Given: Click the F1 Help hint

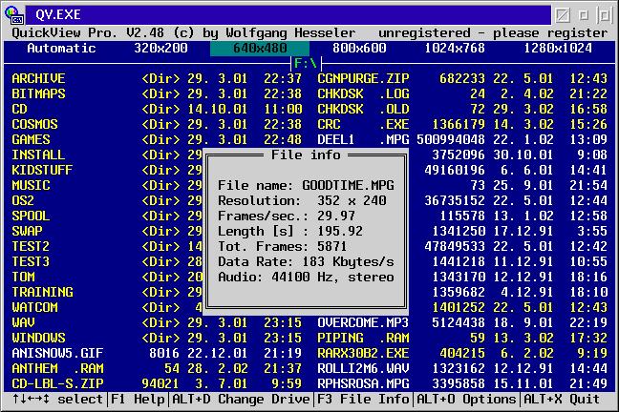Looking at the screenshot, I should (x=138, y=399).
